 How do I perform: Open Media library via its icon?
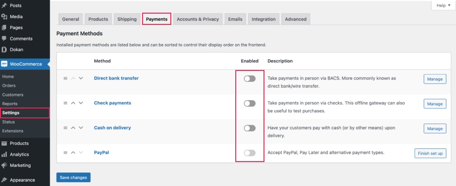coord(4,16)
